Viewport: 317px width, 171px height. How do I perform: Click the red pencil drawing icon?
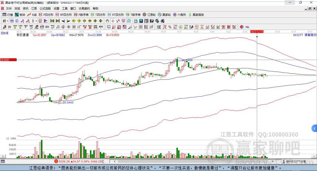point(4,27)
